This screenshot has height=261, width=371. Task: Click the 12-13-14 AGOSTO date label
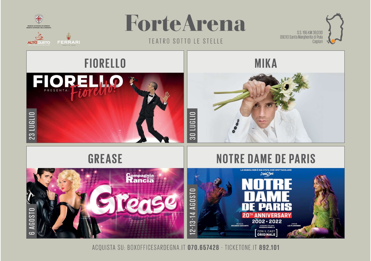(x=193, y=211)
